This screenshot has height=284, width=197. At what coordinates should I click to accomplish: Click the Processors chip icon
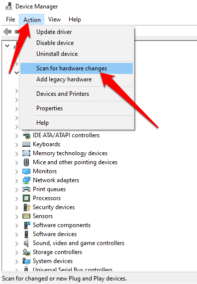(x=26, y=198)
